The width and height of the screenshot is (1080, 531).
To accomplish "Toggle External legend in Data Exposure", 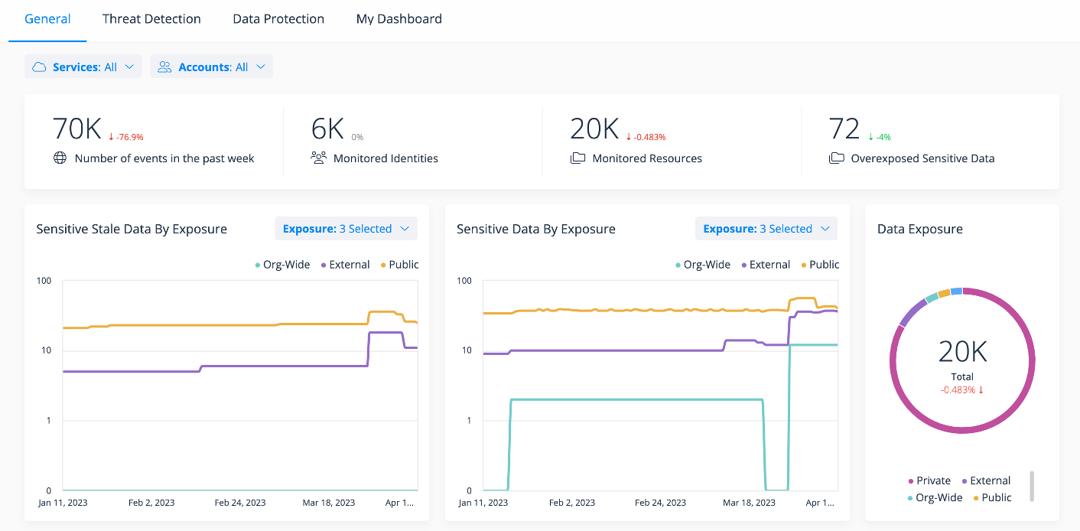I will coord(986,481).
